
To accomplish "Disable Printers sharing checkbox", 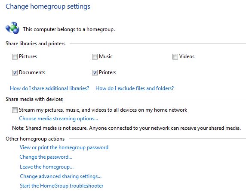I will [x=95, y=72].
